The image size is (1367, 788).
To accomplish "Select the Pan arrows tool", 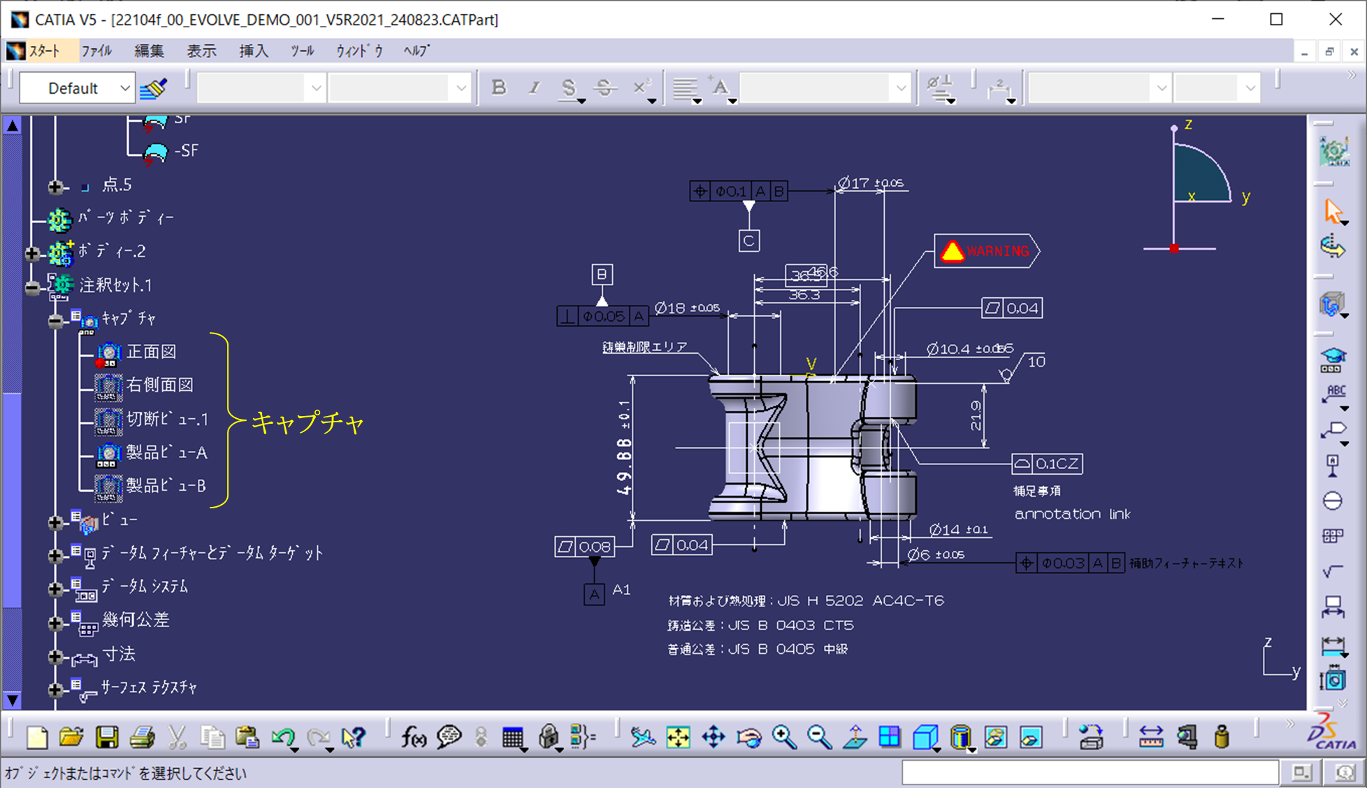I will [714, 737].
